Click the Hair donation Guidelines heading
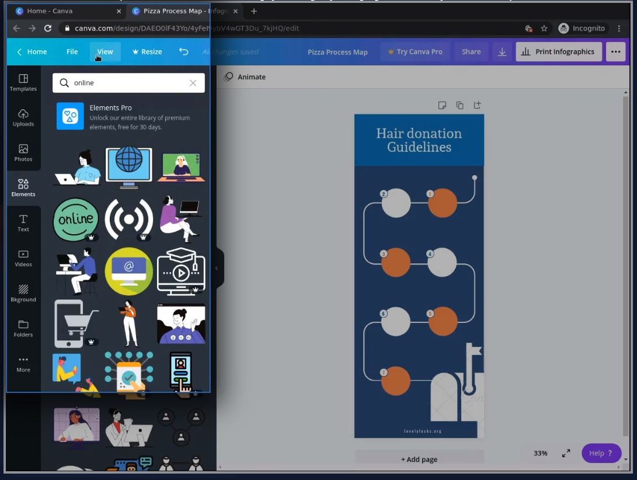 click(x=419, y=140)
